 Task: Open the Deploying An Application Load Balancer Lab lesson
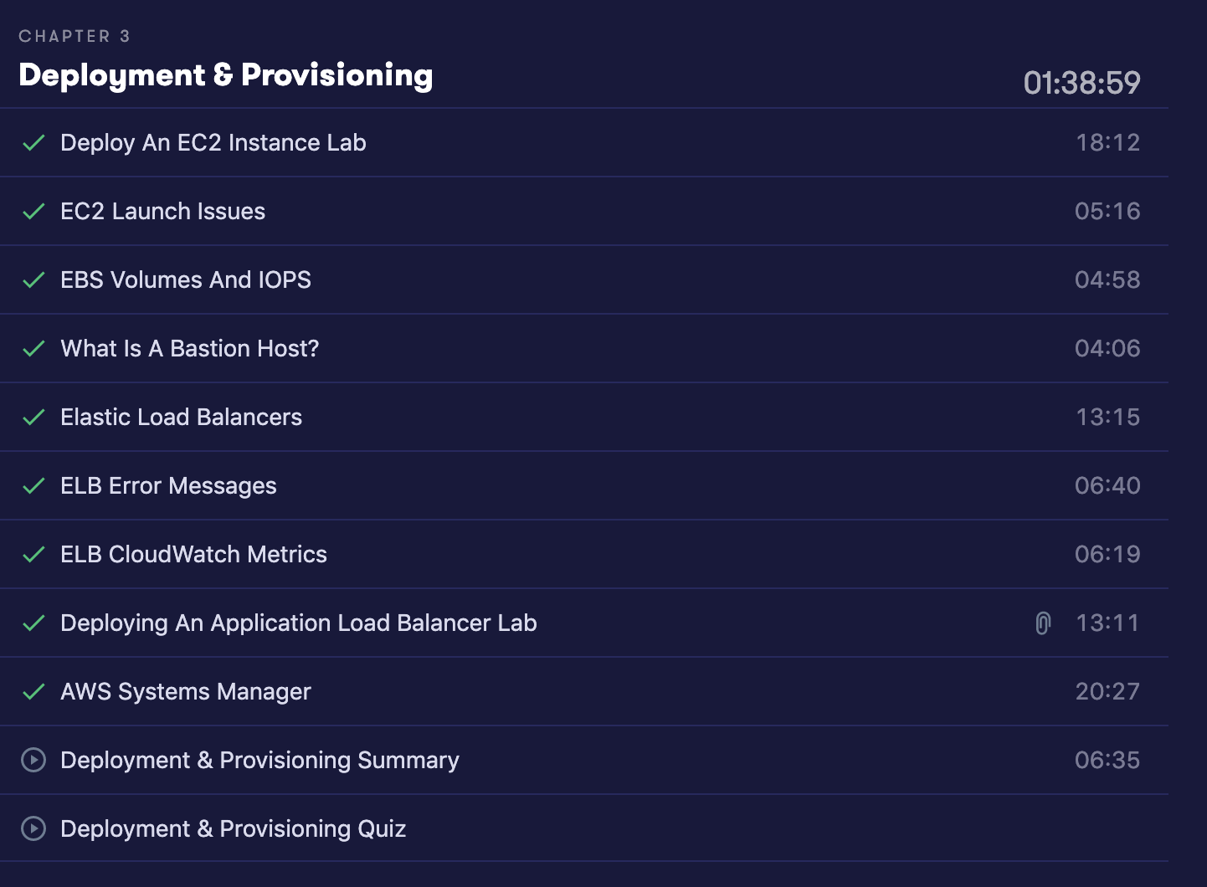point(299,623)
